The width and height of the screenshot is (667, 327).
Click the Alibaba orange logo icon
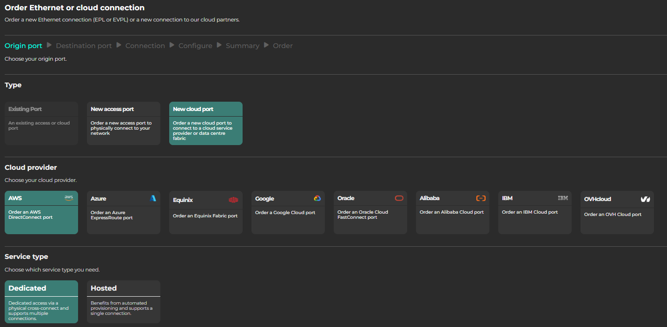pos(481,198)
